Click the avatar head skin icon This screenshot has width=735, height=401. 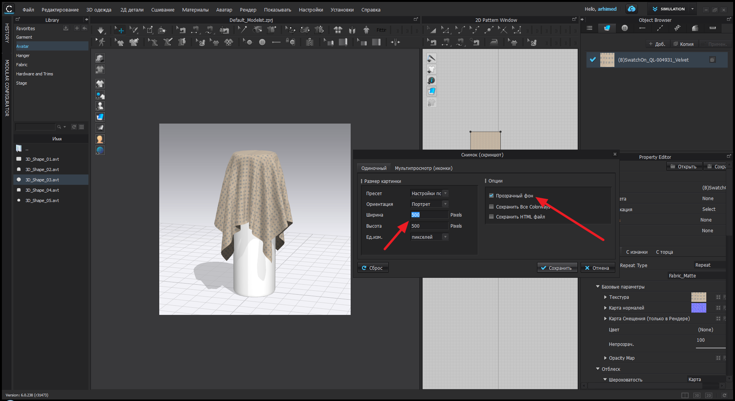coord(100,139)
